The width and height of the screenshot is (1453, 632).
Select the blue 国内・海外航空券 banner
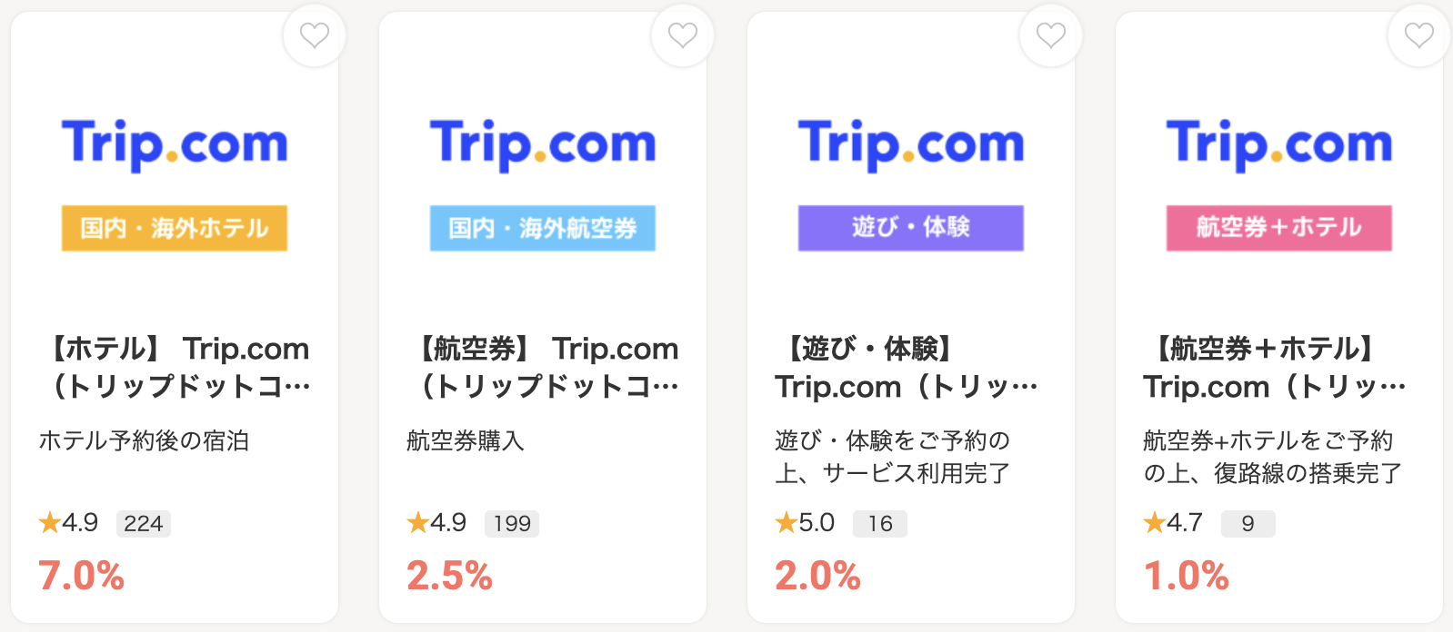click(x=543, y=228)
